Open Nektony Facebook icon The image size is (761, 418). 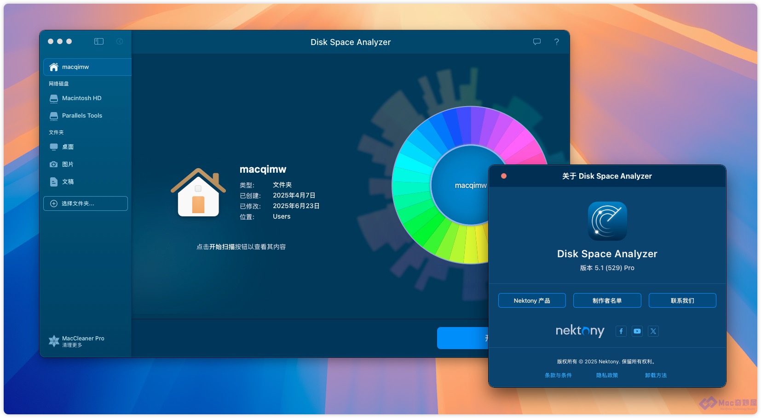coord(621,331)
